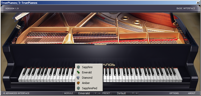
Task: Click the green Emerald gem icon
Action: (78, 72)
